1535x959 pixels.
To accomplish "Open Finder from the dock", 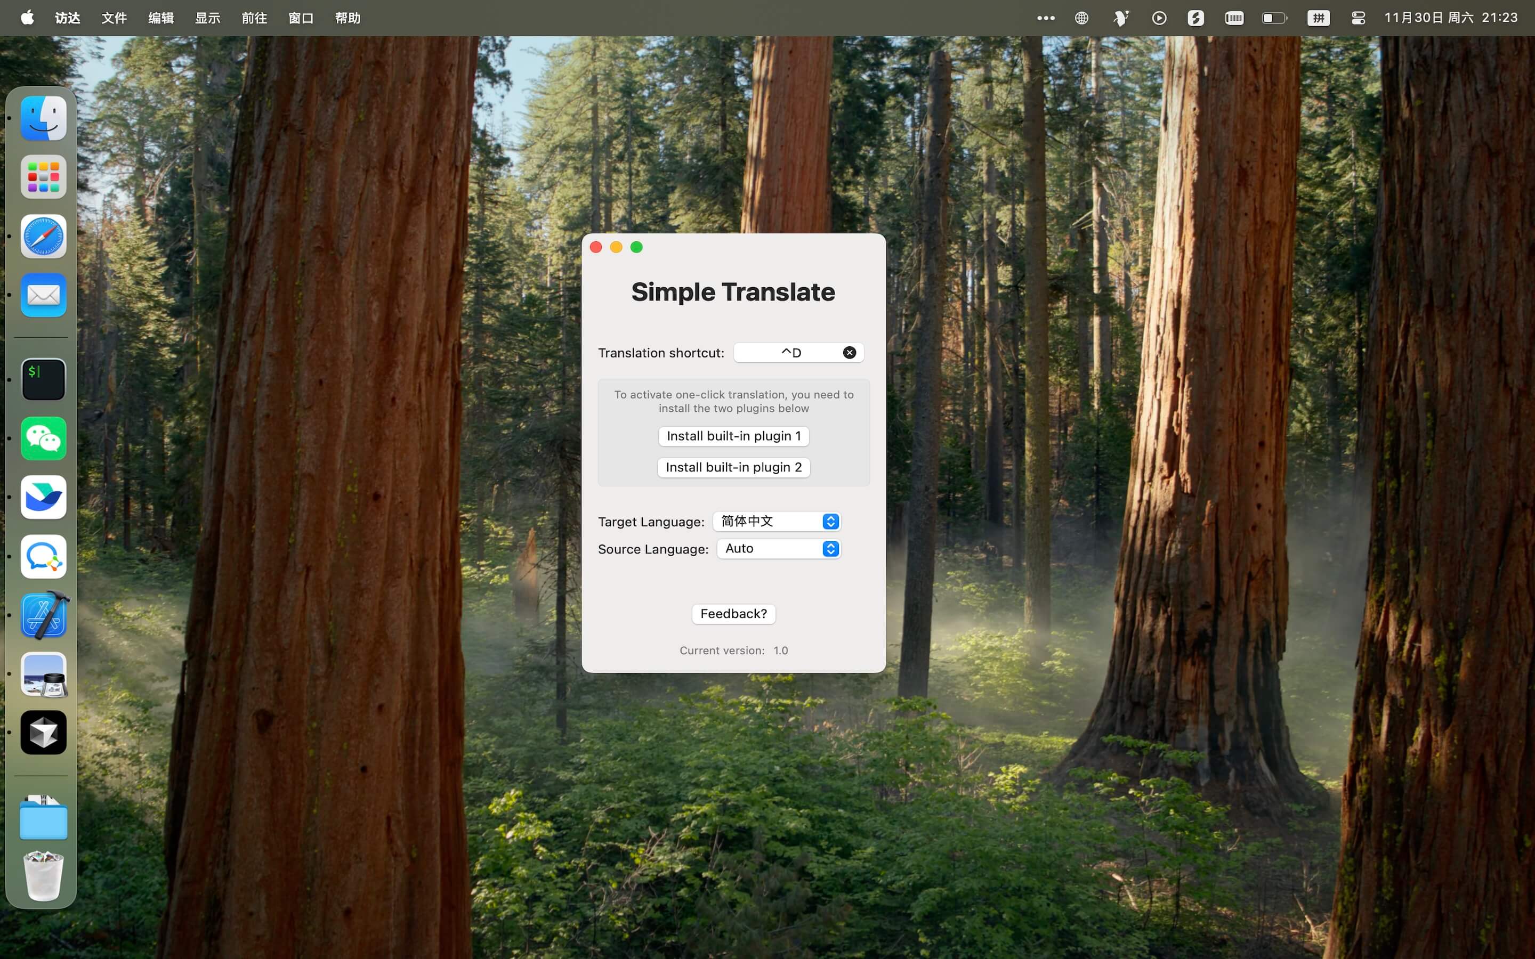I will pyautogui.click(x=43, y=119).
